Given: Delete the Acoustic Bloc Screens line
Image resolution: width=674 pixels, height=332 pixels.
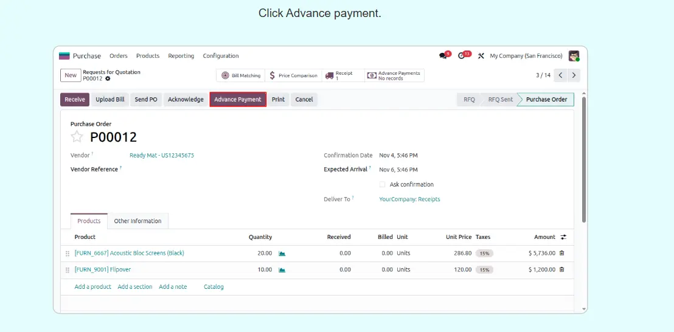Looking at the screenshot, I should point(561,253).
